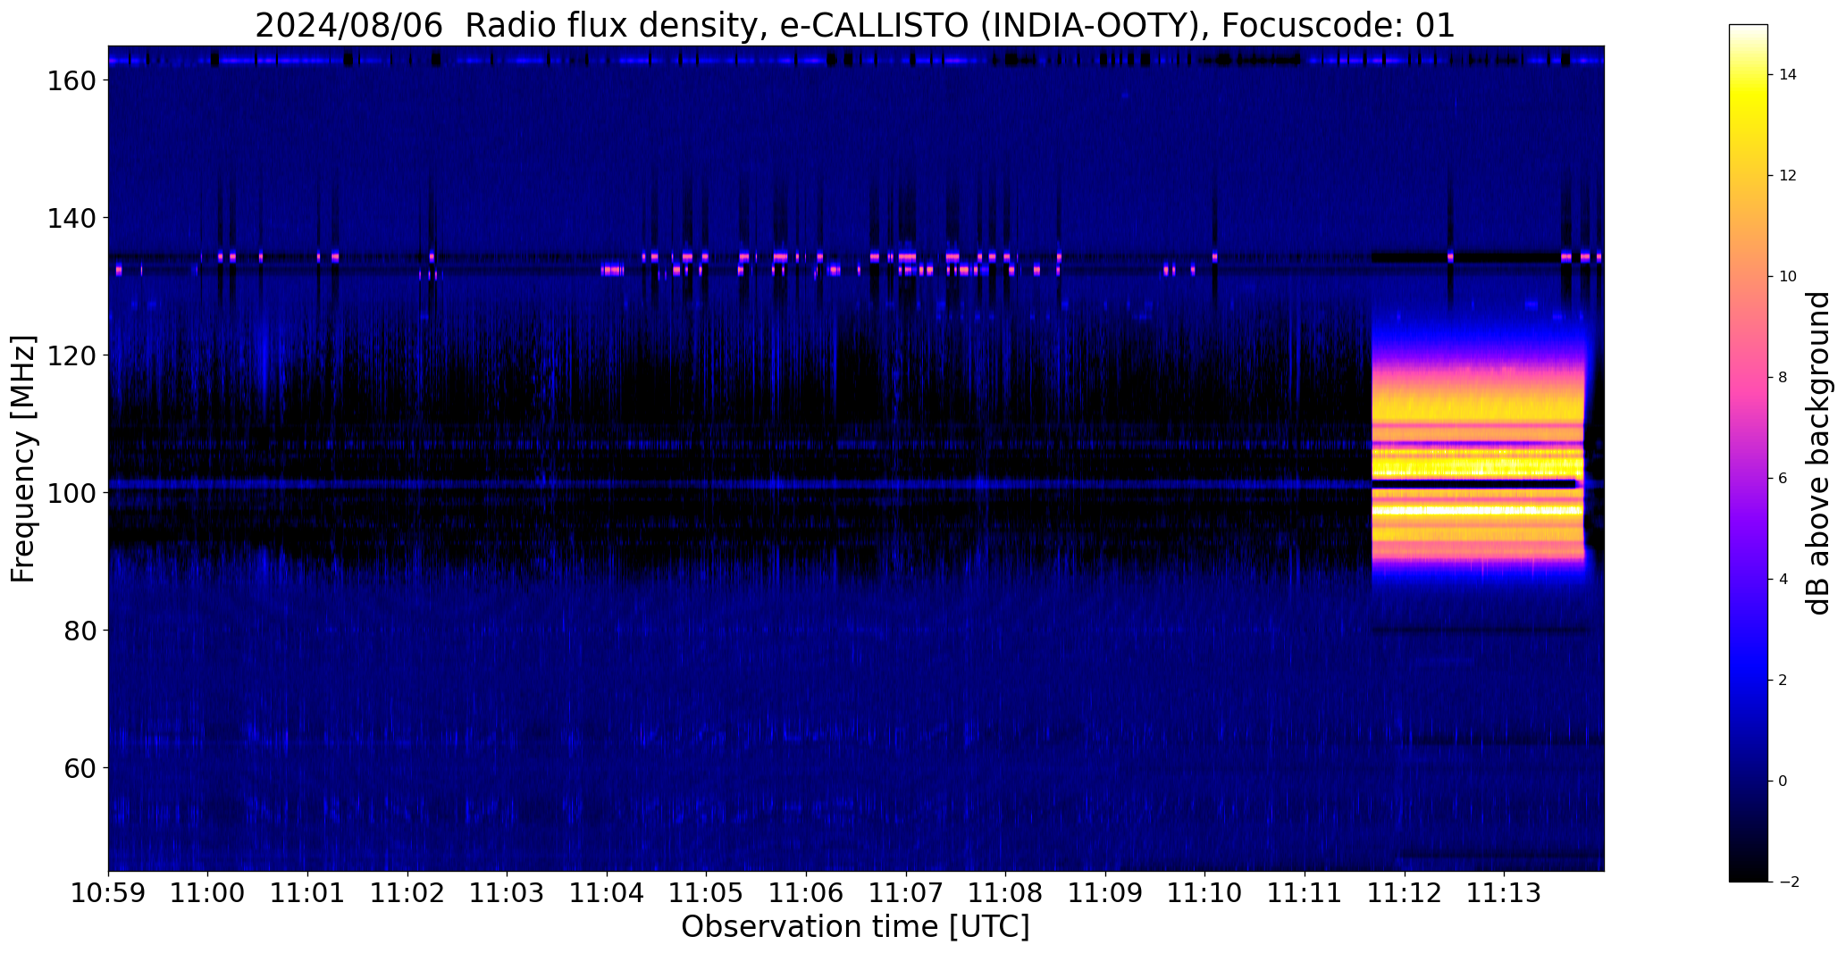Click the 11:08 time tick label
Screen dimensions: 1846x953
(1006, 893)
